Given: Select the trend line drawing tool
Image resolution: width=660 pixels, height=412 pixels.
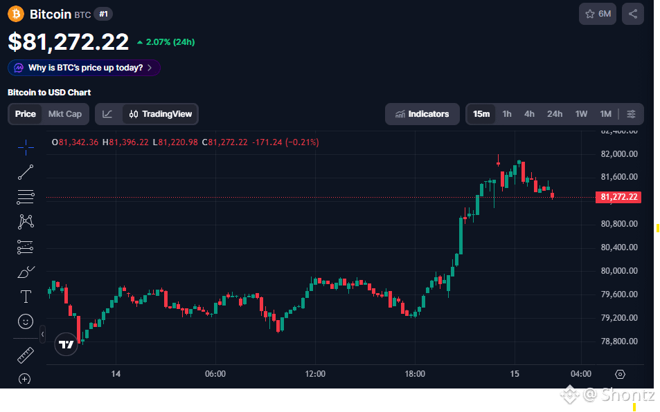Looking at the screenshot, I should [x=26, y=172].
